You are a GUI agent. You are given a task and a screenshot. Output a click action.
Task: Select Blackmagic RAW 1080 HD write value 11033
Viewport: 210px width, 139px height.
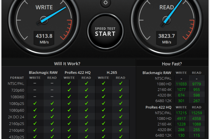point(181,84)
